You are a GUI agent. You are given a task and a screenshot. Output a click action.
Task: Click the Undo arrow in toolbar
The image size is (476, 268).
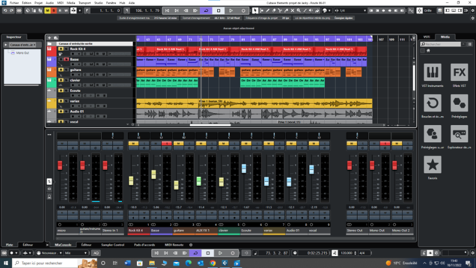click(5, 11)
